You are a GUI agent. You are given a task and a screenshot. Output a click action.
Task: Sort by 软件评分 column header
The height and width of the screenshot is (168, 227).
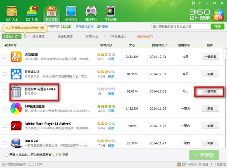[106, 45]
